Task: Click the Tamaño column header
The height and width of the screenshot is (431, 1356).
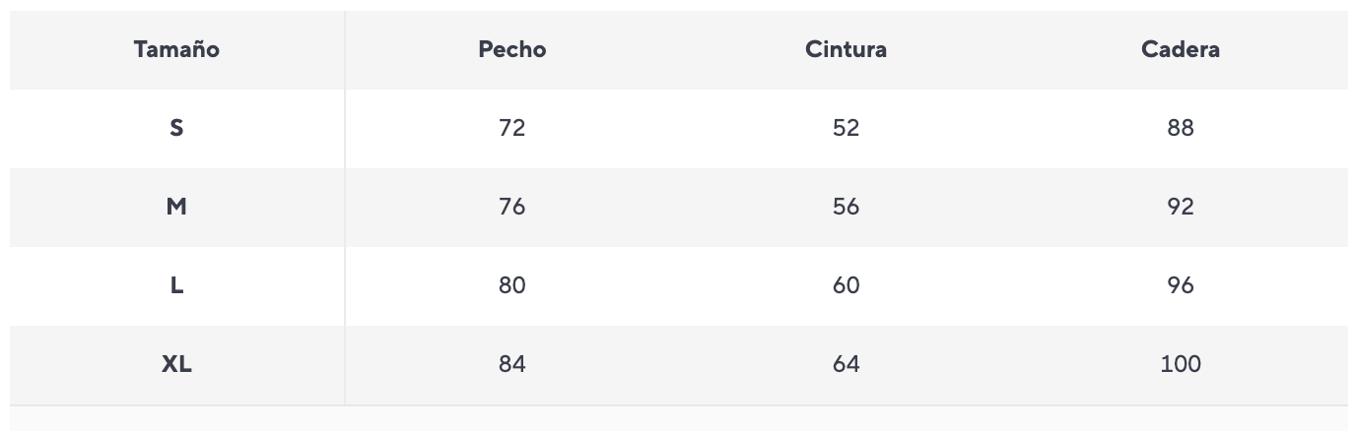Action: (176, 49)
